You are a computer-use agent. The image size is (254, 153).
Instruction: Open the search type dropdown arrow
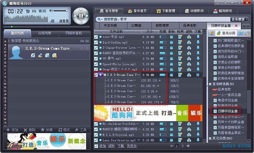(102, 20)
